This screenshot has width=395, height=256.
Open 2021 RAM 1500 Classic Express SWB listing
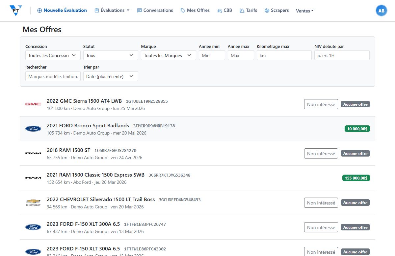tap(95, 175)
